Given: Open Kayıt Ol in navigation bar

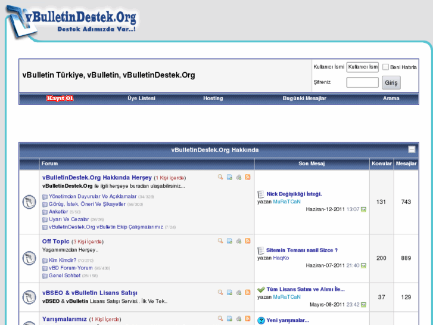Looking at the screenshot, I should pos(60,98).
